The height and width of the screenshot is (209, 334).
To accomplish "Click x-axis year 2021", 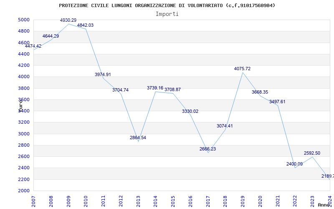I will point(278,201).
